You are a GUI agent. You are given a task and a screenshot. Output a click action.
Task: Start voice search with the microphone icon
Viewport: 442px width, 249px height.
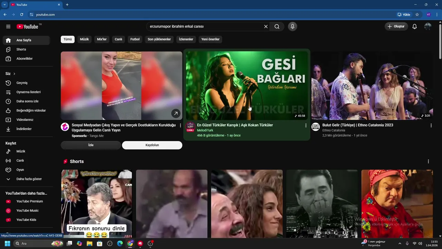point(292,27)
